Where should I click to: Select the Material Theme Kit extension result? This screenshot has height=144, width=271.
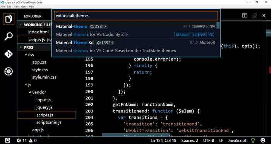coord(134,46)
